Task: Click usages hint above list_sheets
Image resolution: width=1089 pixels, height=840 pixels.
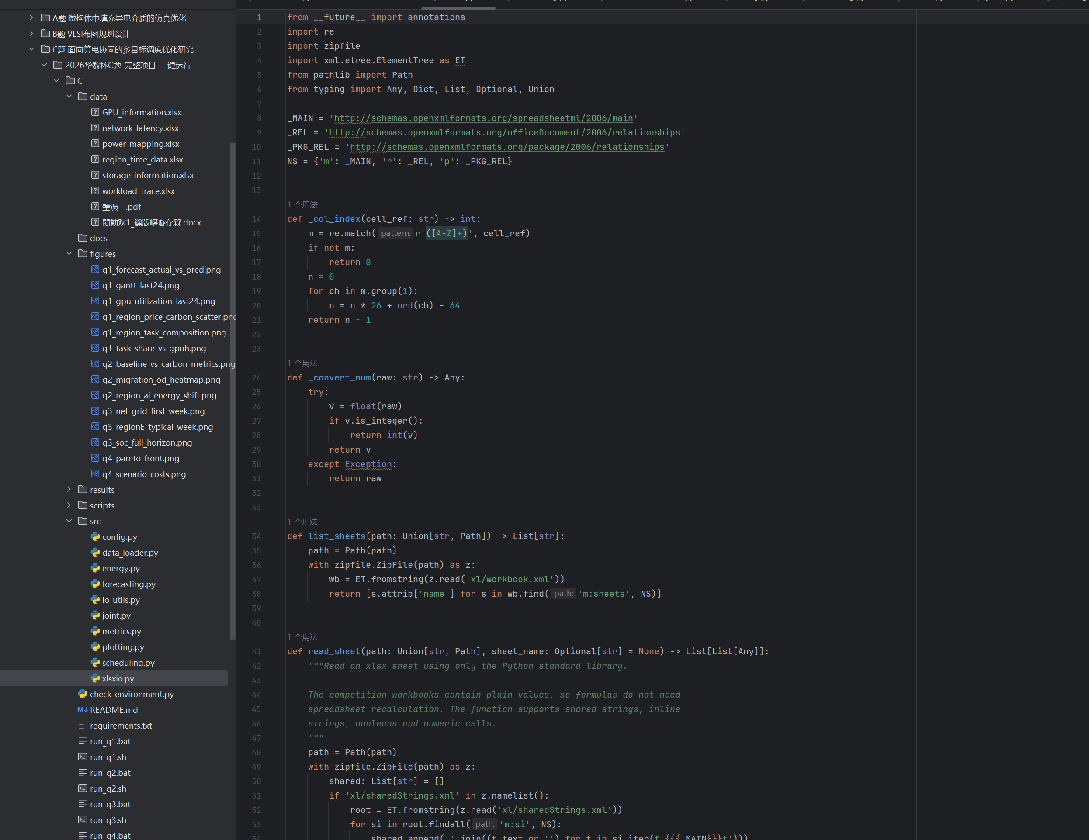Action: 303,522
